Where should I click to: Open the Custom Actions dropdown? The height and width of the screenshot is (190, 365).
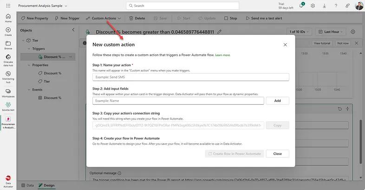tap(103, 18)
